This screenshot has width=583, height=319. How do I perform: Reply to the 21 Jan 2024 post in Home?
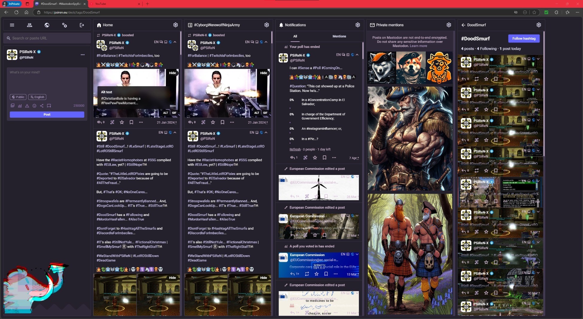point(101,122)
